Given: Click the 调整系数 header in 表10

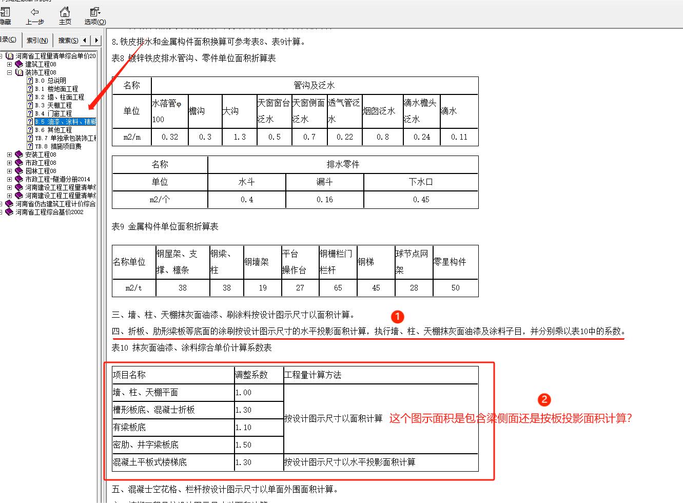Looking at the screenshot, I should click(259, 375).
